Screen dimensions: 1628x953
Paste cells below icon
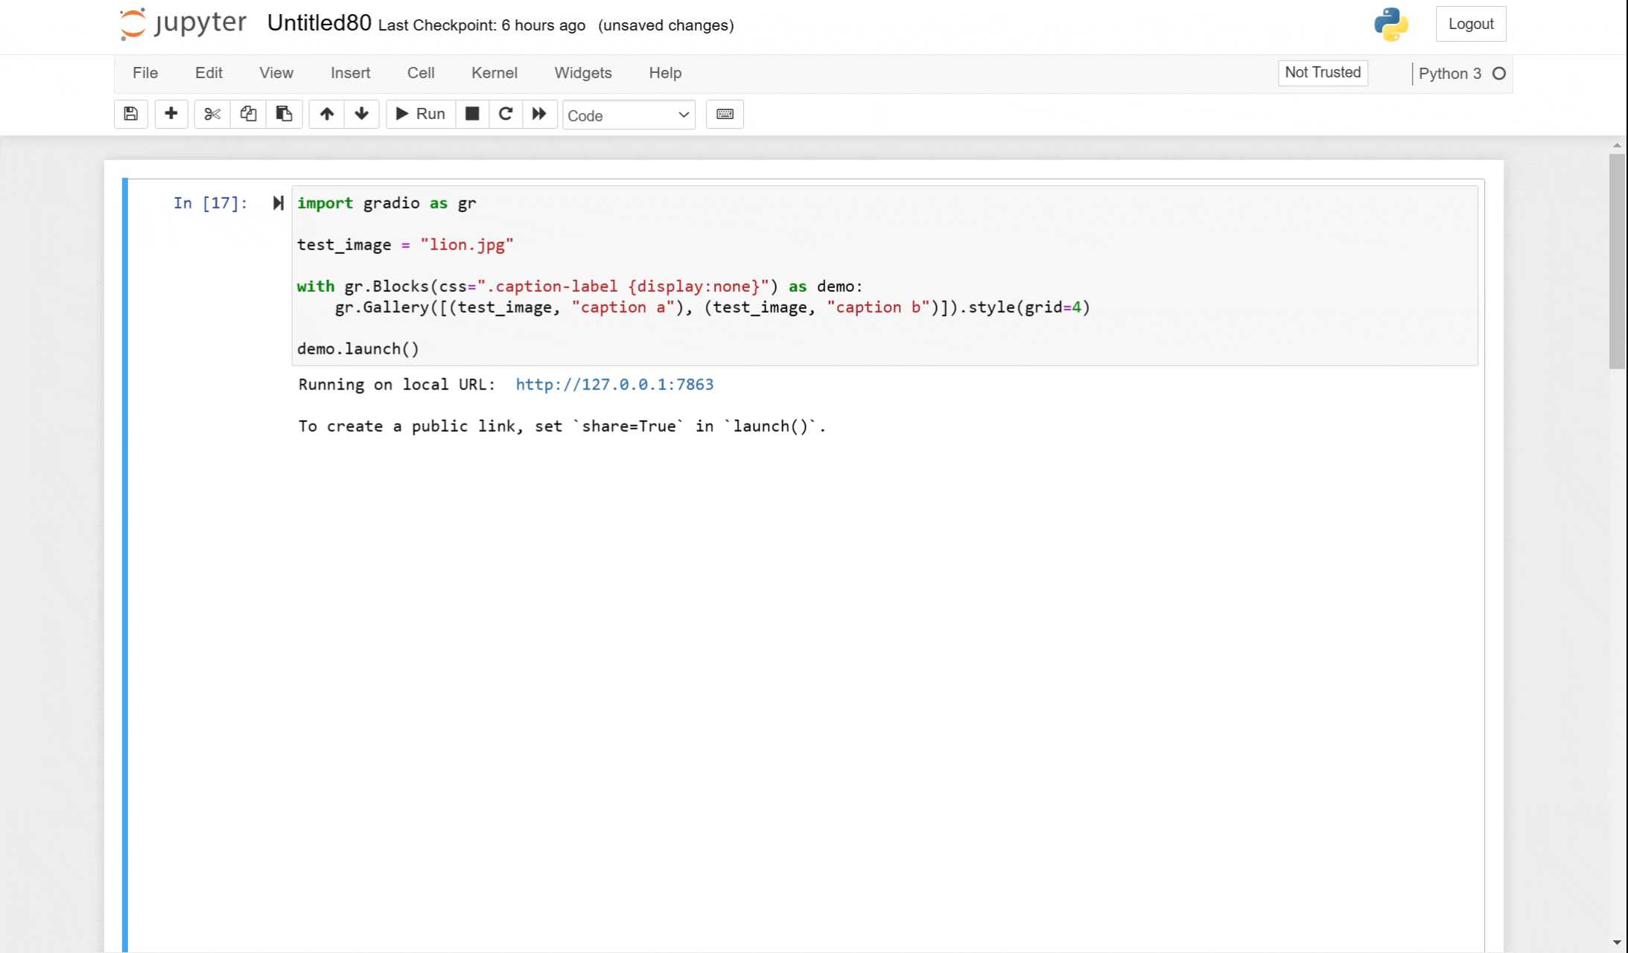(284, 114)
